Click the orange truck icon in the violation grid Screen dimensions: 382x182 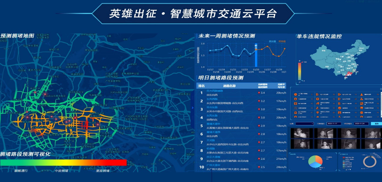point(318,103)
